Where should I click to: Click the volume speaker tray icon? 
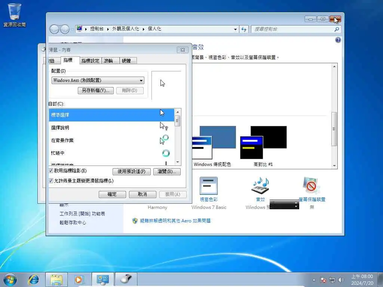341,280
